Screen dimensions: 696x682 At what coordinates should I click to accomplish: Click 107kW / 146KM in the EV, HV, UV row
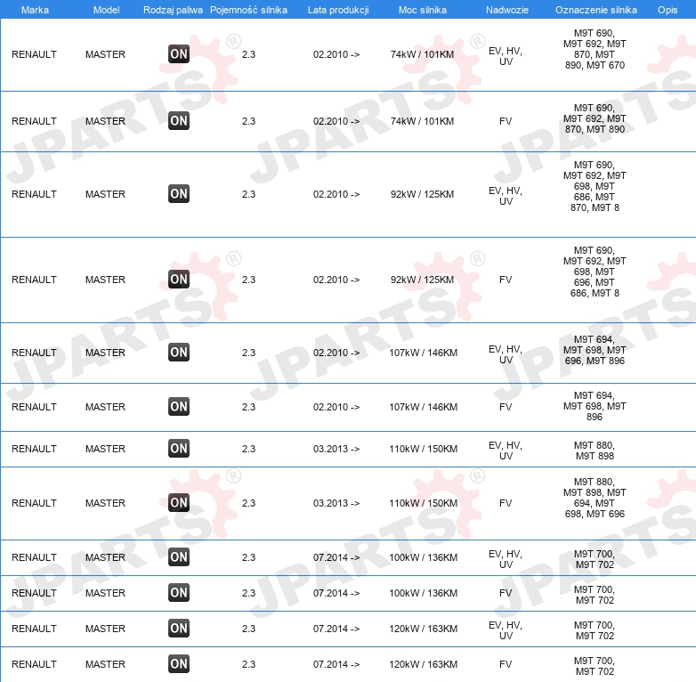pos(423,353)
